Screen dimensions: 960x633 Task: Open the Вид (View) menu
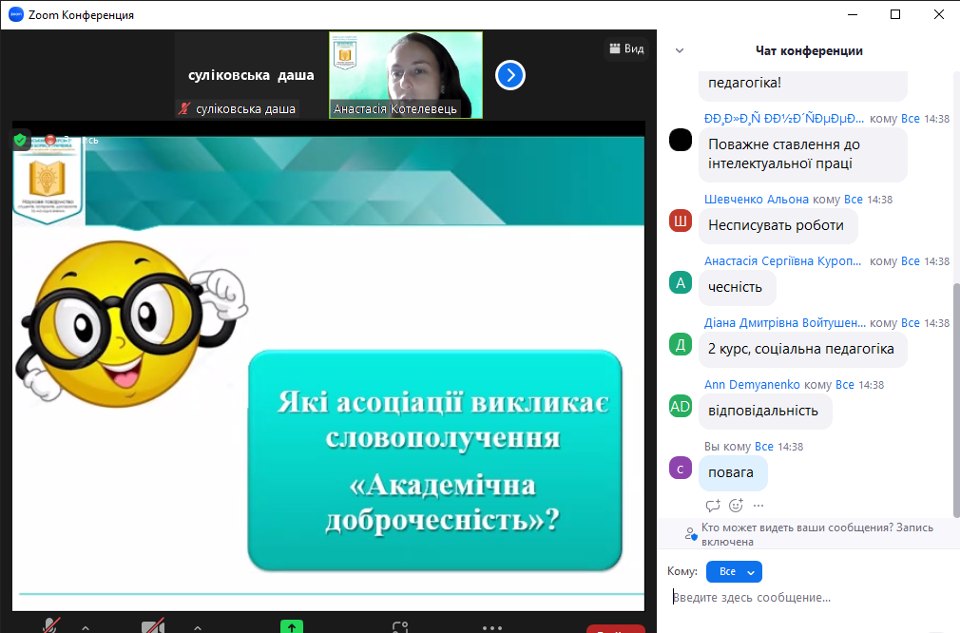(626, 48)
